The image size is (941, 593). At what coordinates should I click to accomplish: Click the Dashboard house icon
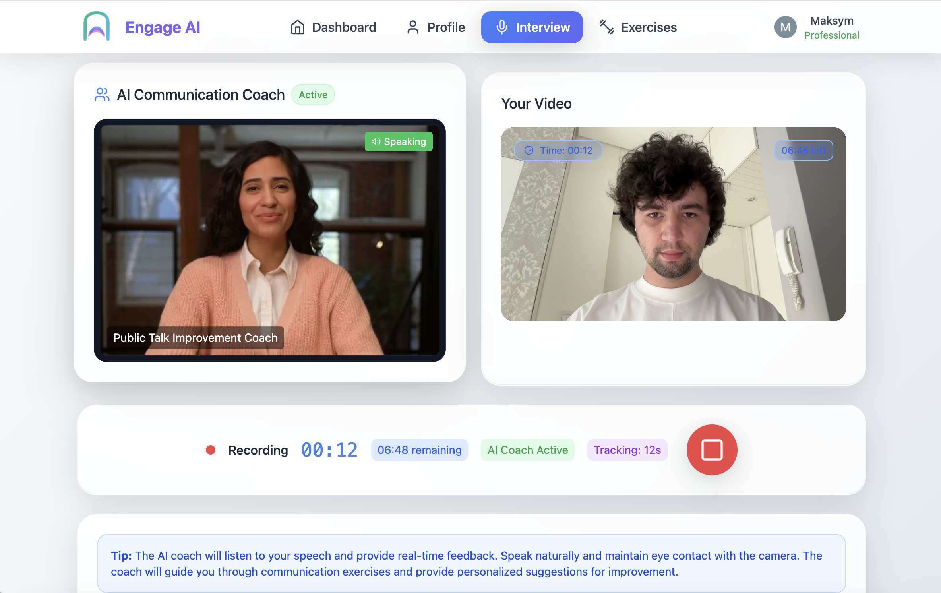[297, 27]
